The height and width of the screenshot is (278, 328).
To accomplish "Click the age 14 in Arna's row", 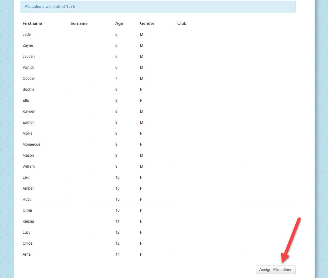I will pos(117,254).
